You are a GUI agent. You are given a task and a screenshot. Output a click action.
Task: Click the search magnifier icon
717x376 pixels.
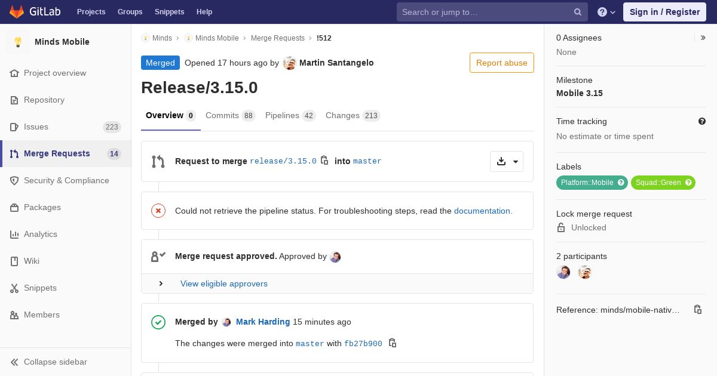click(578, 12)
